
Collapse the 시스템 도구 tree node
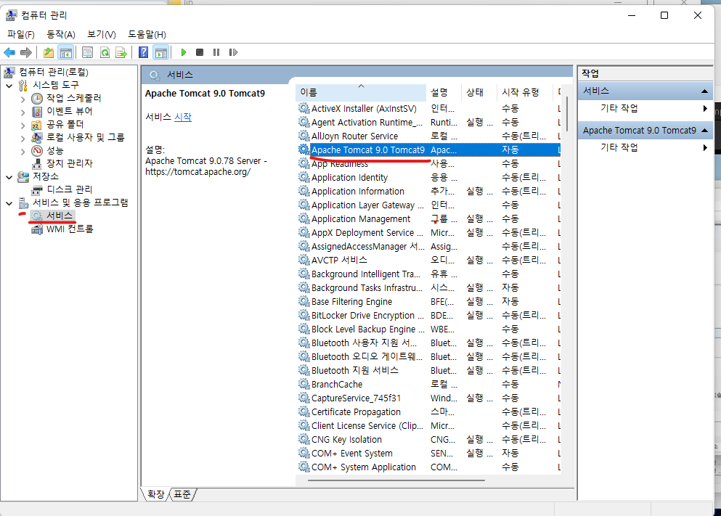(9, 86)
